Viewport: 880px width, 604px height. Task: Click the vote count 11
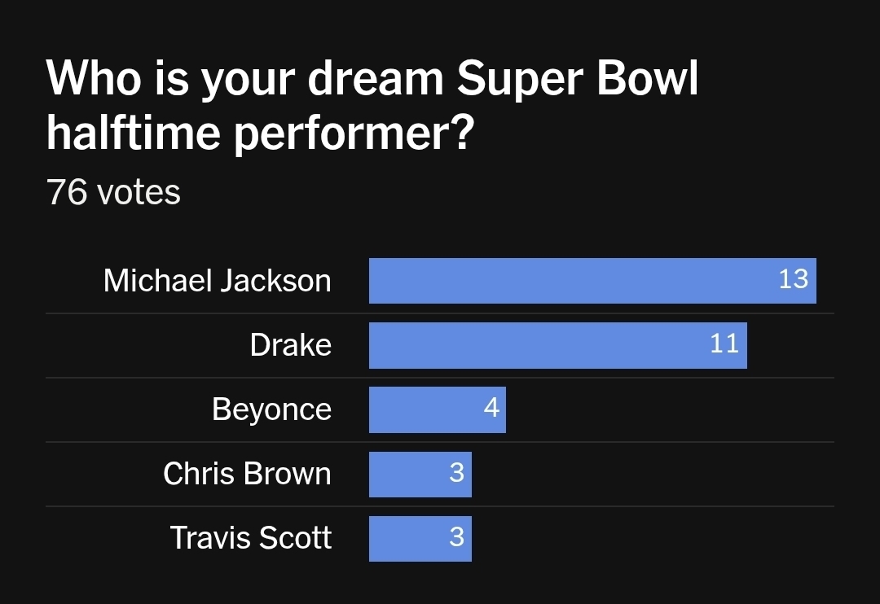724,344
